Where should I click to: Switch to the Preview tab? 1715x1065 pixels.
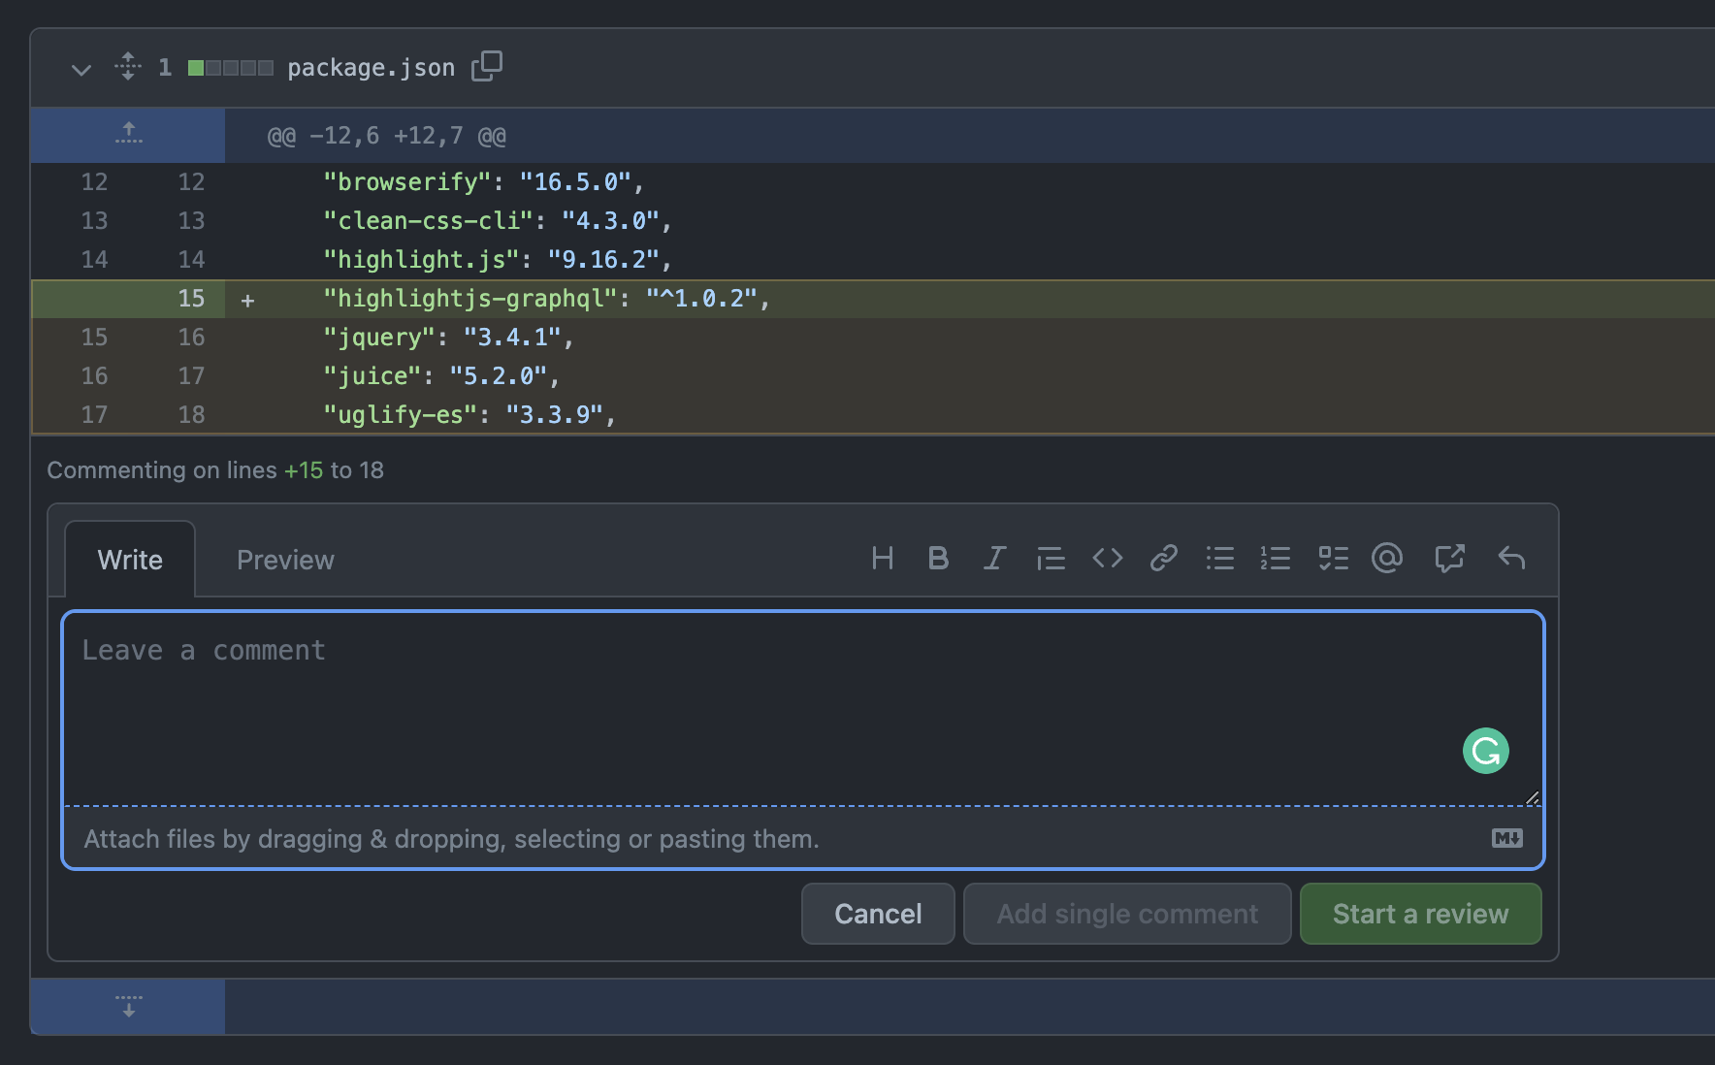point(285,560)
